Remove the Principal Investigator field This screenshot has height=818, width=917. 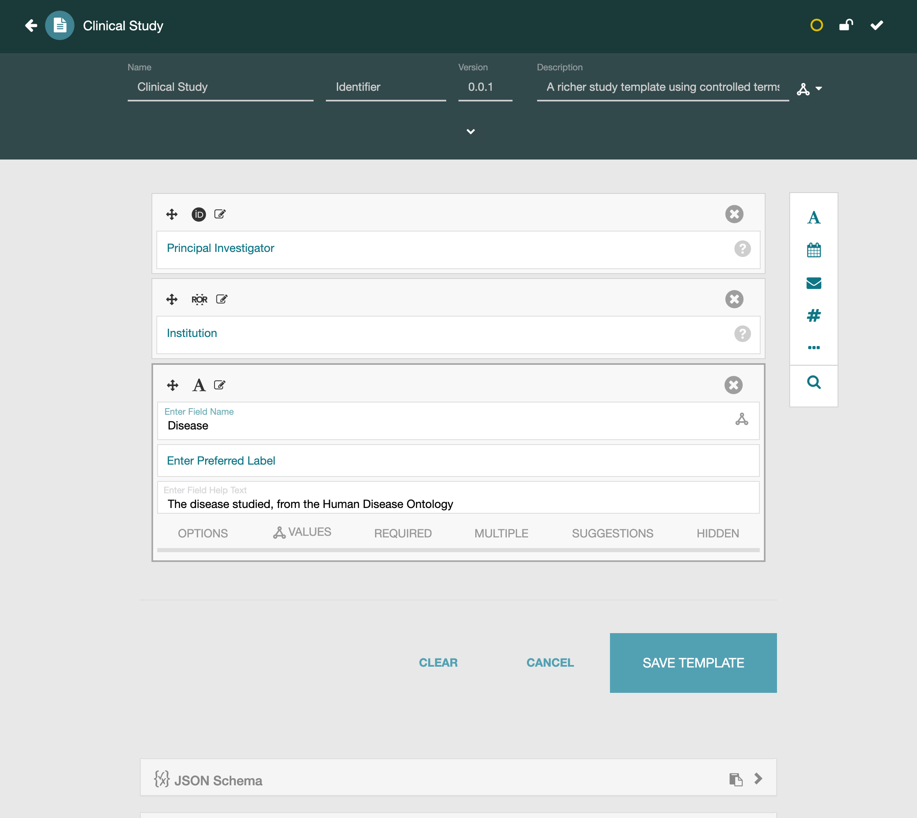tap(734, 214)
